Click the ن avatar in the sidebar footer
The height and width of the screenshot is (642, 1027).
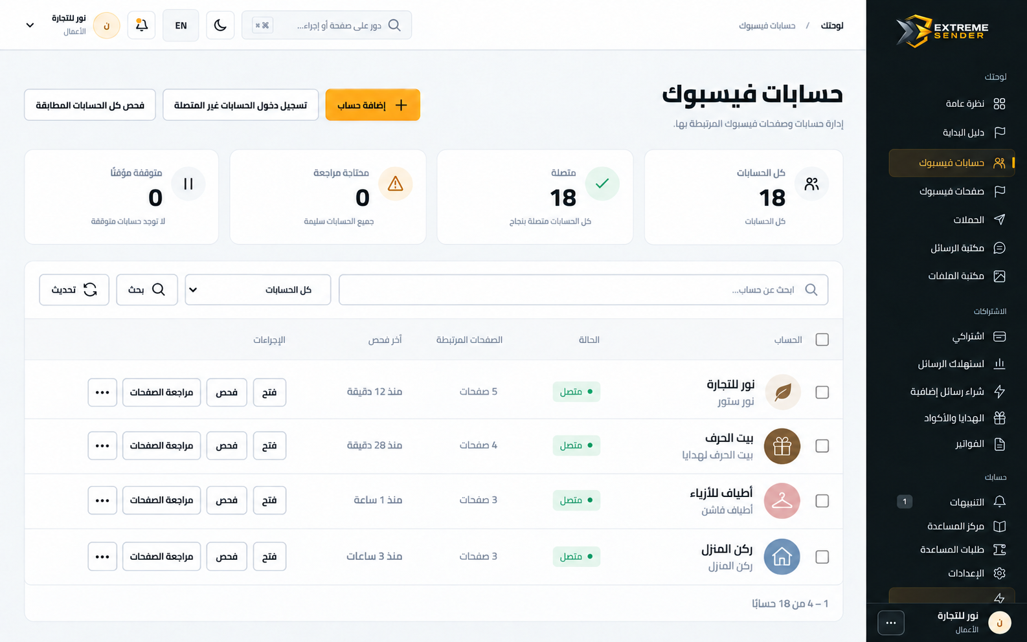click(x=1000, y=623)
